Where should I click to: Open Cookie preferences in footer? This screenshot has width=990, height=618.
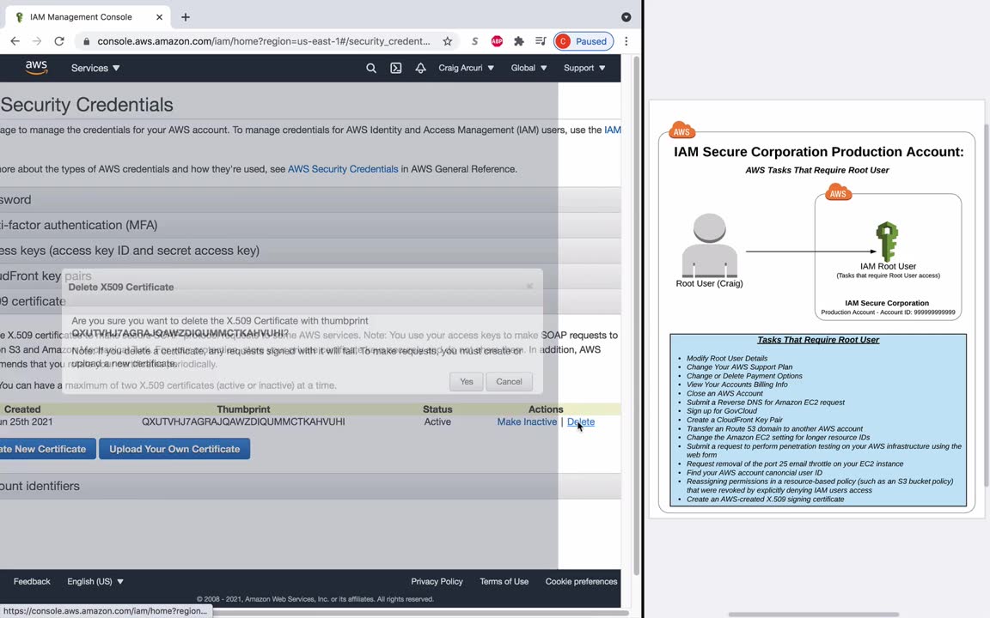click(x=582, y=581)
